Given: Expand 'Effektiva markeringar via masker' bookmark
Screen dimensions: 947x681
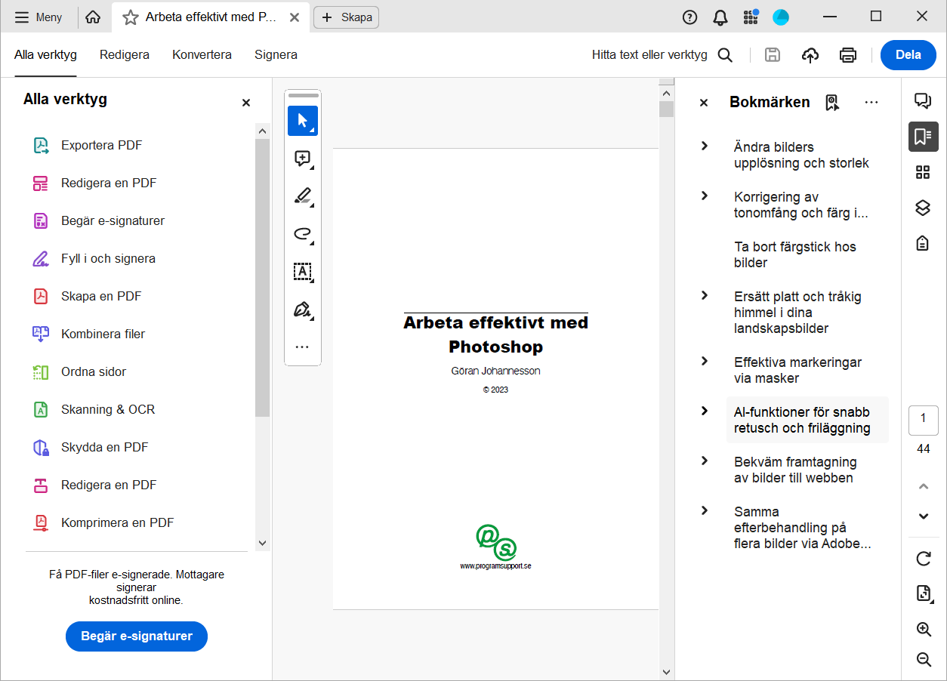Looking at the screenshot, I should tap(705, 362).
